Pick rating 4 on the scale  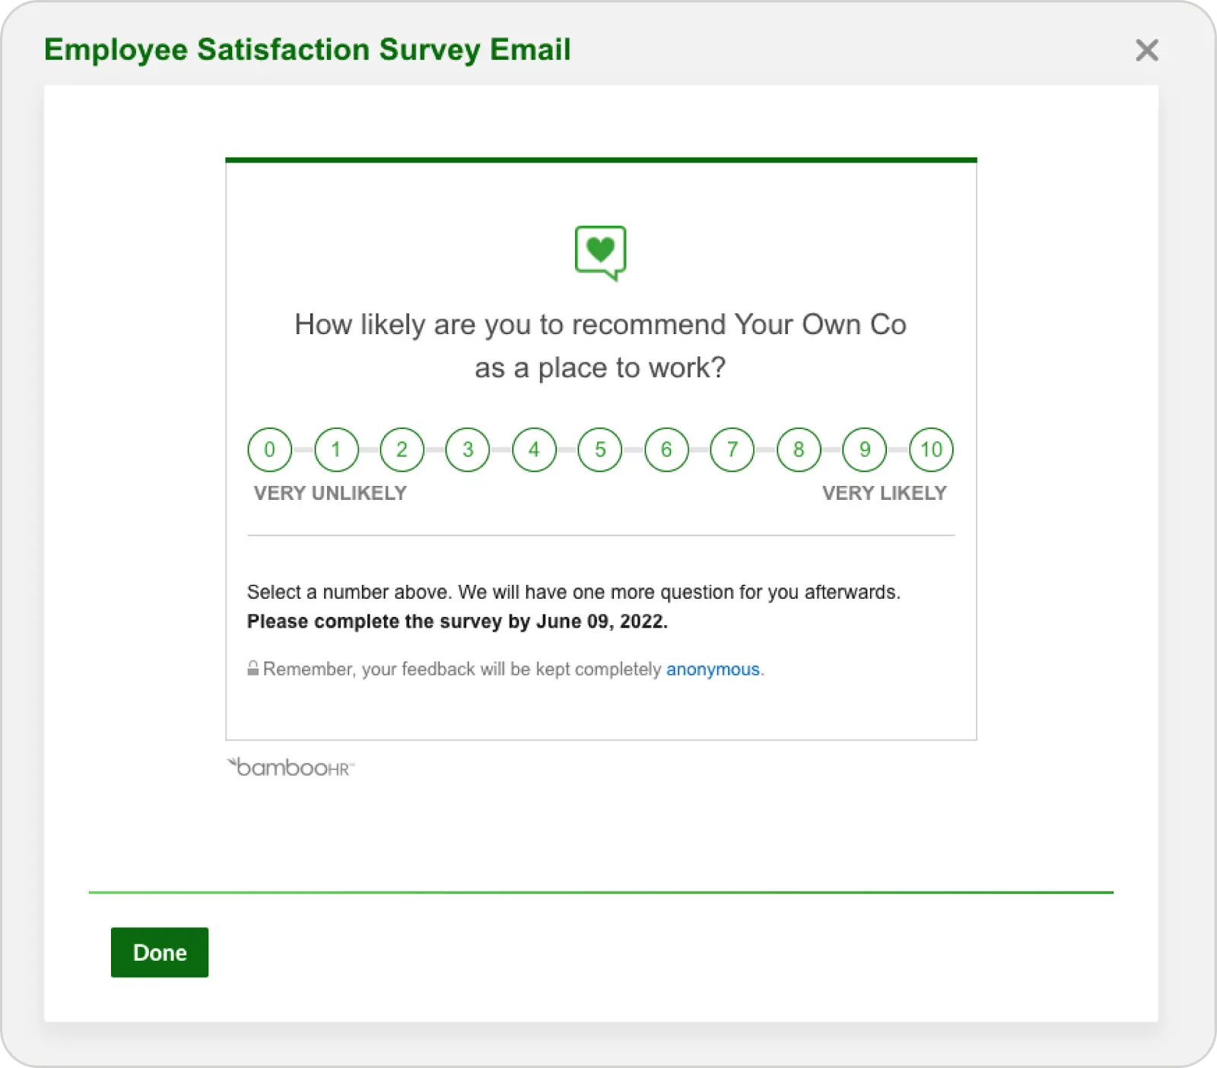(x=534, y=450)
